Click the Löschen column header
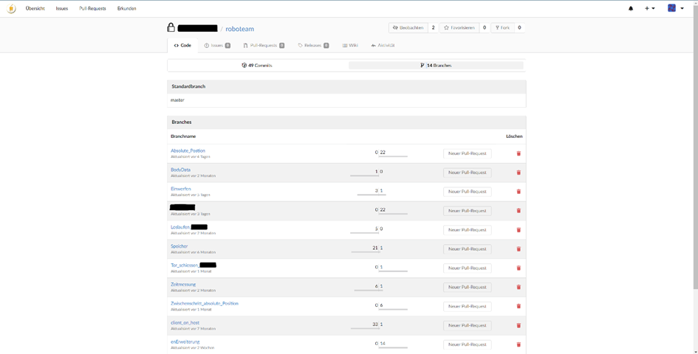 click(x=514, y=136)
